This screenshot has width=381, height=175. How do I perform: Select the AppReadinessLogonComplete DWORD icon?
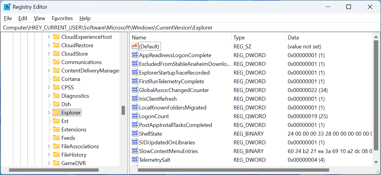135,55
